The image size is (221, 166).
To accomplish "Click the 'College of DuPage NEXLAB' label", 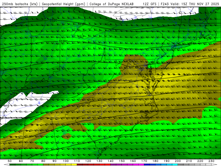I will point(112,4).
